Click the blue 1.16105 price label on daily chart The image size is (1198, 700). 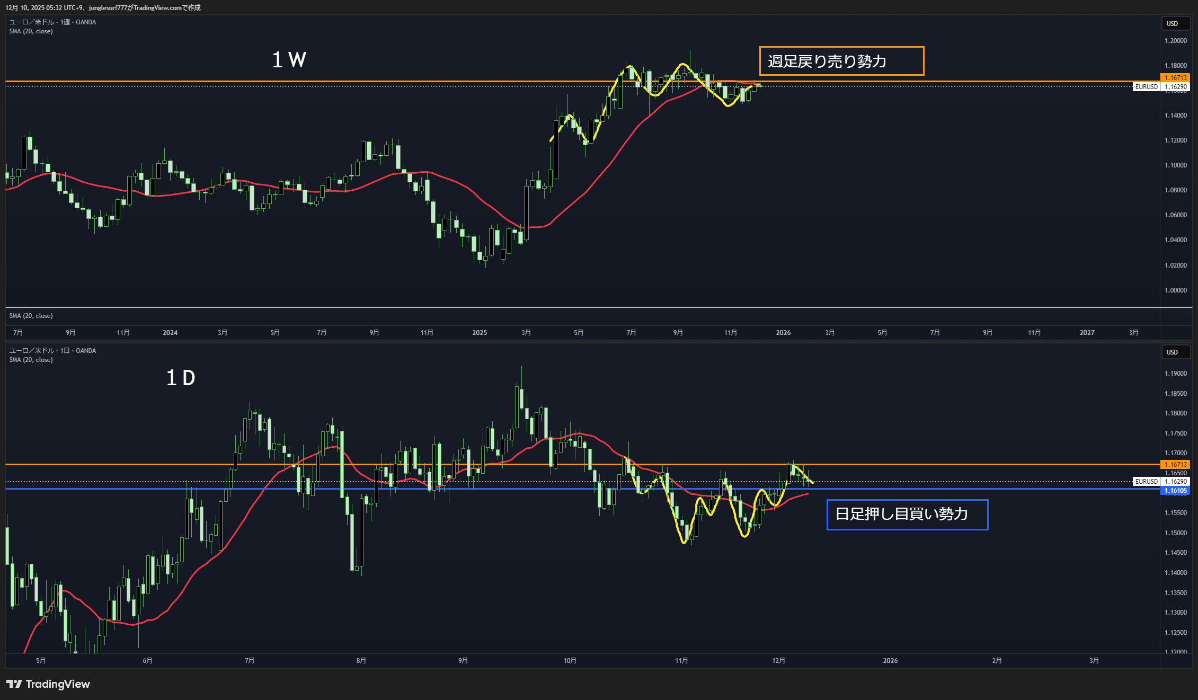[1175, 491]
